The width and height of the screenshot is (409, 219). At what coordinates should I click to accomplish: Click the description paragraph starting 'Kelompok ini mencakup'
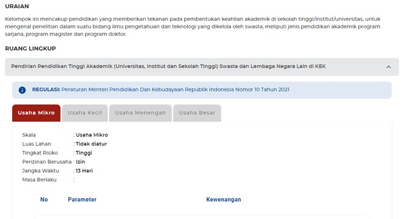coord(193,27)
